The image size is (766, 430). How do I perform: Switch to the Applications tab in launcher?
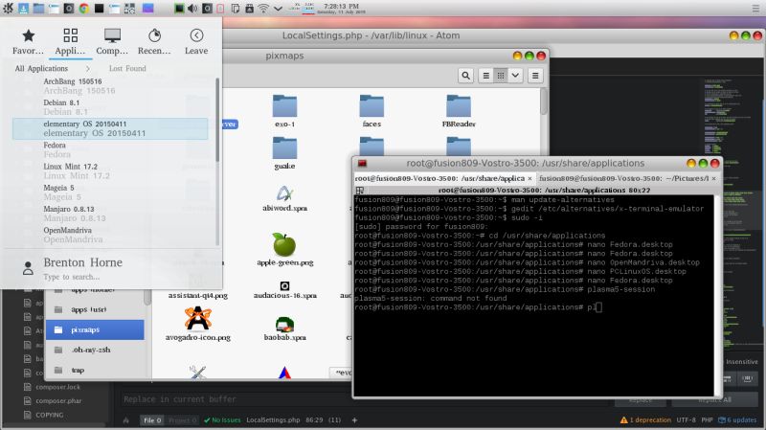(70, 41)
